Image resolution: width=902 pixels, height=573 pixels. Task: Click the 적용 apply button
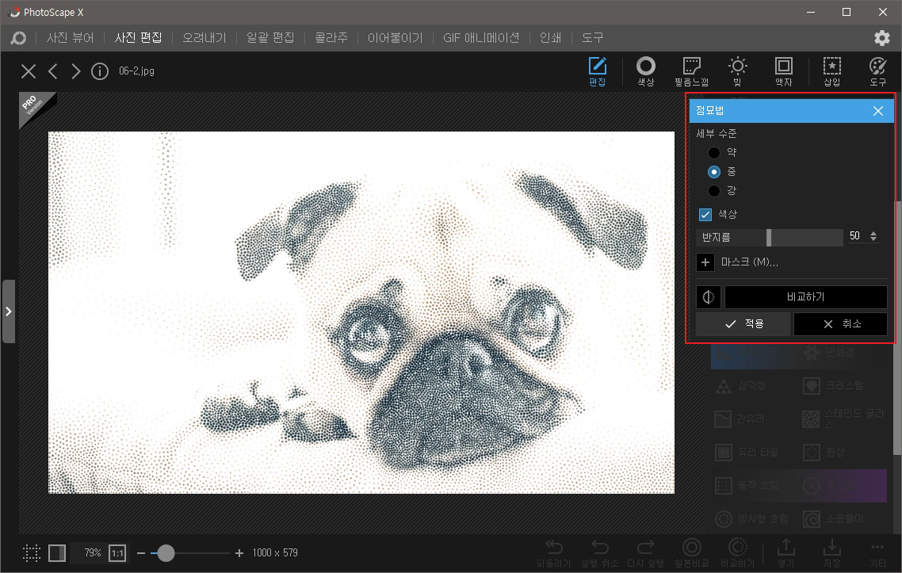(743, 324)
